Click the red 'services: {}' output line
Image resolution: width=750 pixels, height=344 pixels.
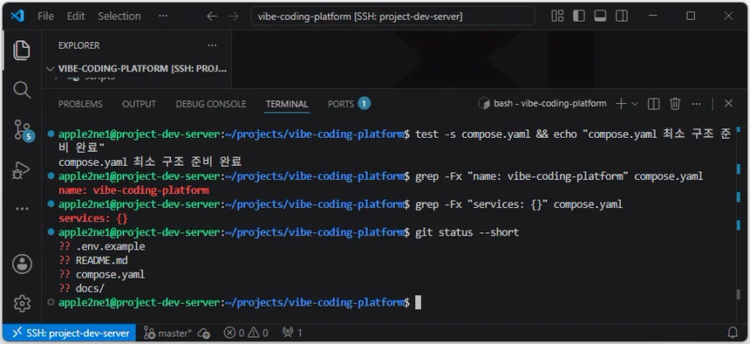[x=93, y=218]
